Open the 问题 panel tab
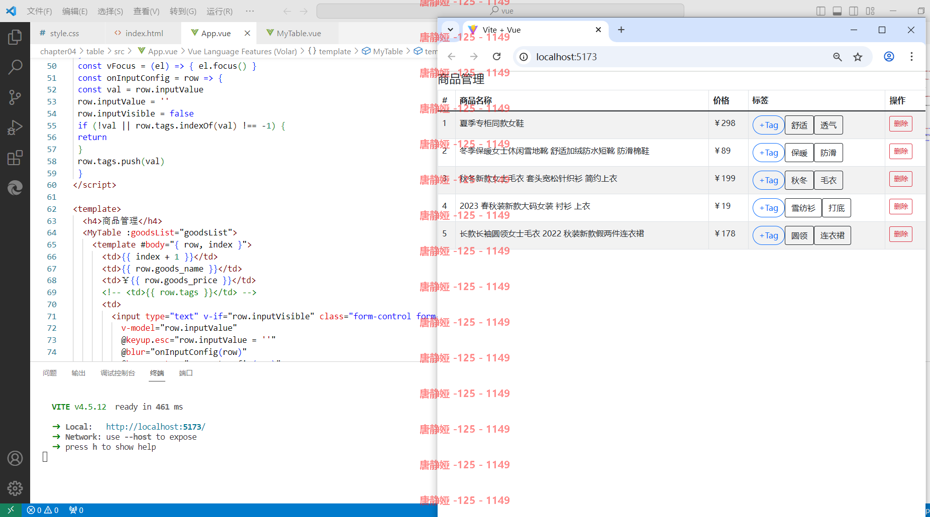The image size is (930, 517). tap(50, 373)
